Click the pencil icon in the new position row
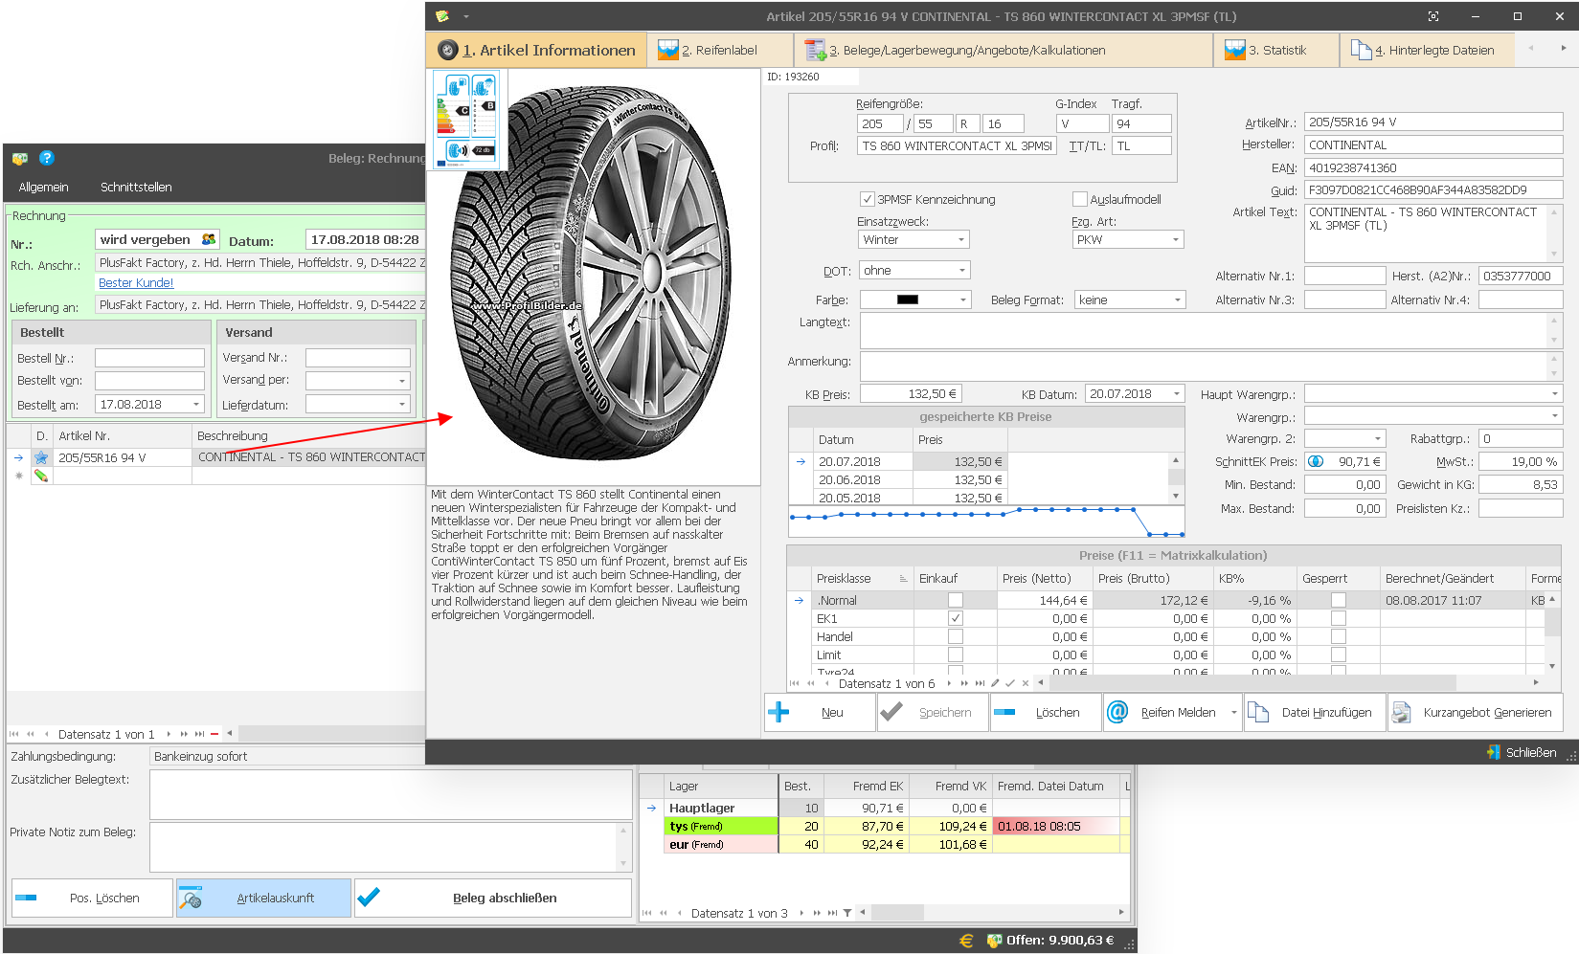 point(41,476)
